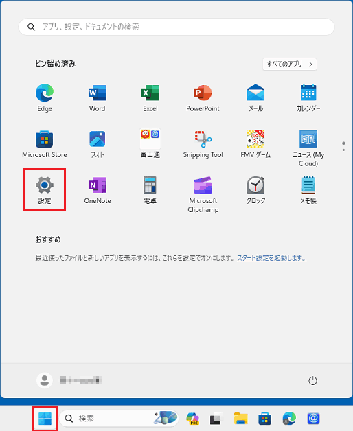353x431 pixels.
Task: Open ニュース (My Cloud) app
Action: [x=308, y=148]
